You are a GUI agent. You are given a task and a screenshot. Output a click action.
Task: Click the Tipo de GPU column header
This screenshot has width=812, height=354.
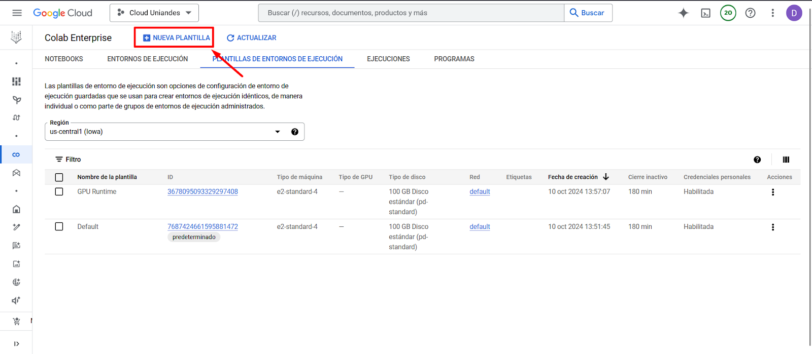tap(356, 177)
